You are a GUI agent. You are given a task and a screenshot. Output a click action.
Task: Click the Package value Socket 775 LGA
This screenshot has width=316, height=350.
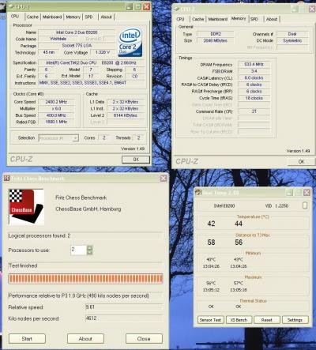tap(77, 46)
